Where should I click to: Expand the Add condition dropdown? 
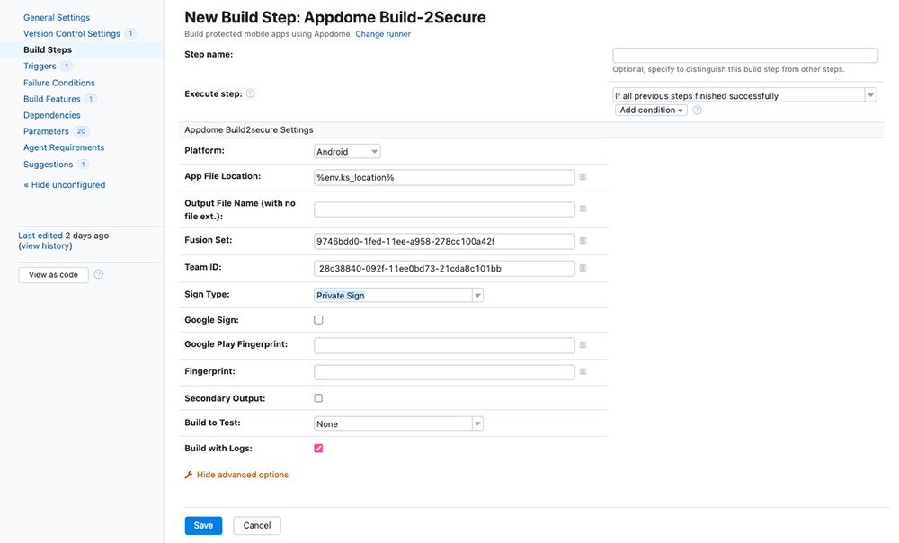click(x=651, y=110)
